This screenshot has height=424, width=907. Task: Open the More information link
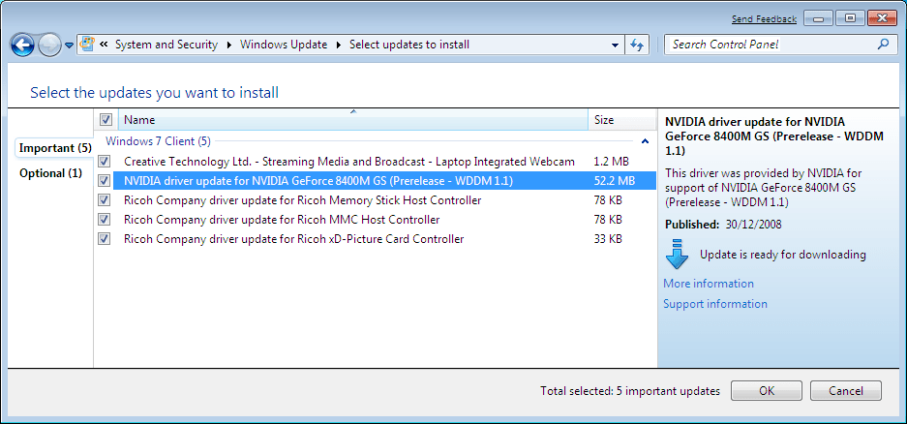coord(708,284)
